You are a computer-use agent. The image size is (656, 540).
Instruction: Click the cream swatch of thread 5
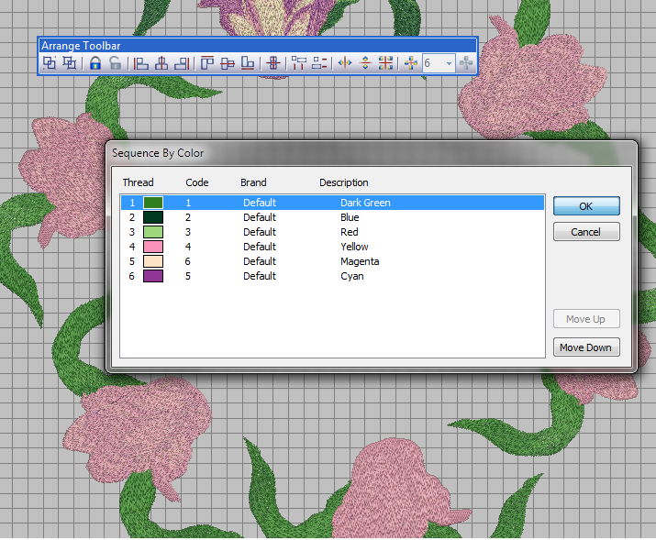click(153, 261)
